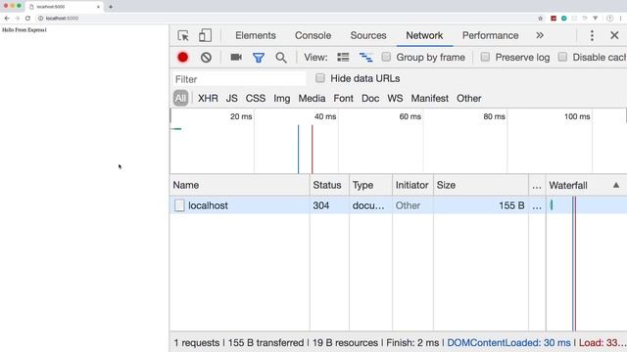627x352 pixels.
Task: Switch to the Console tab
Action: coord(313,35)
